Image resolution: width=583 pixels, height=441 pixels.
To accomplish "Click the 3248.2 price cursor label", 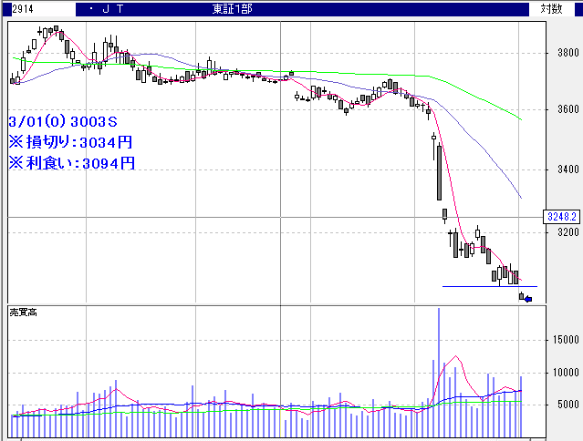I will click(562, 217).
